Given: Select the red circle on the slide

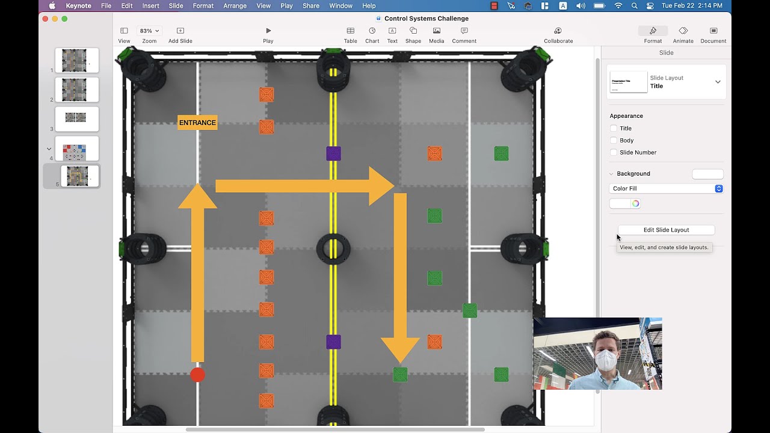Looking at the screenshot, I should (x=197, y=375).
